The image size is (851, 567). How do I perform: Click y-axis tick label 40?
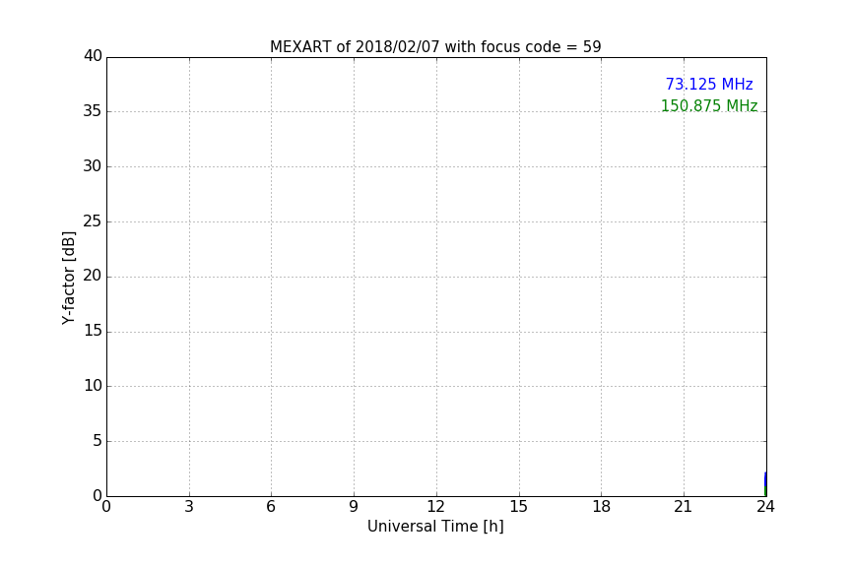[x=93, y=56]
